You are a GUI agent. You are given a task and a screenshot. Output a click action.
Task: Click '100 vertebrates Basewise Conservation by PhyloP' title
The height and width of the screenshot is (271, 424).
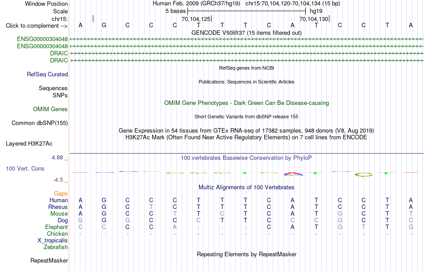(x=246, y=158)
